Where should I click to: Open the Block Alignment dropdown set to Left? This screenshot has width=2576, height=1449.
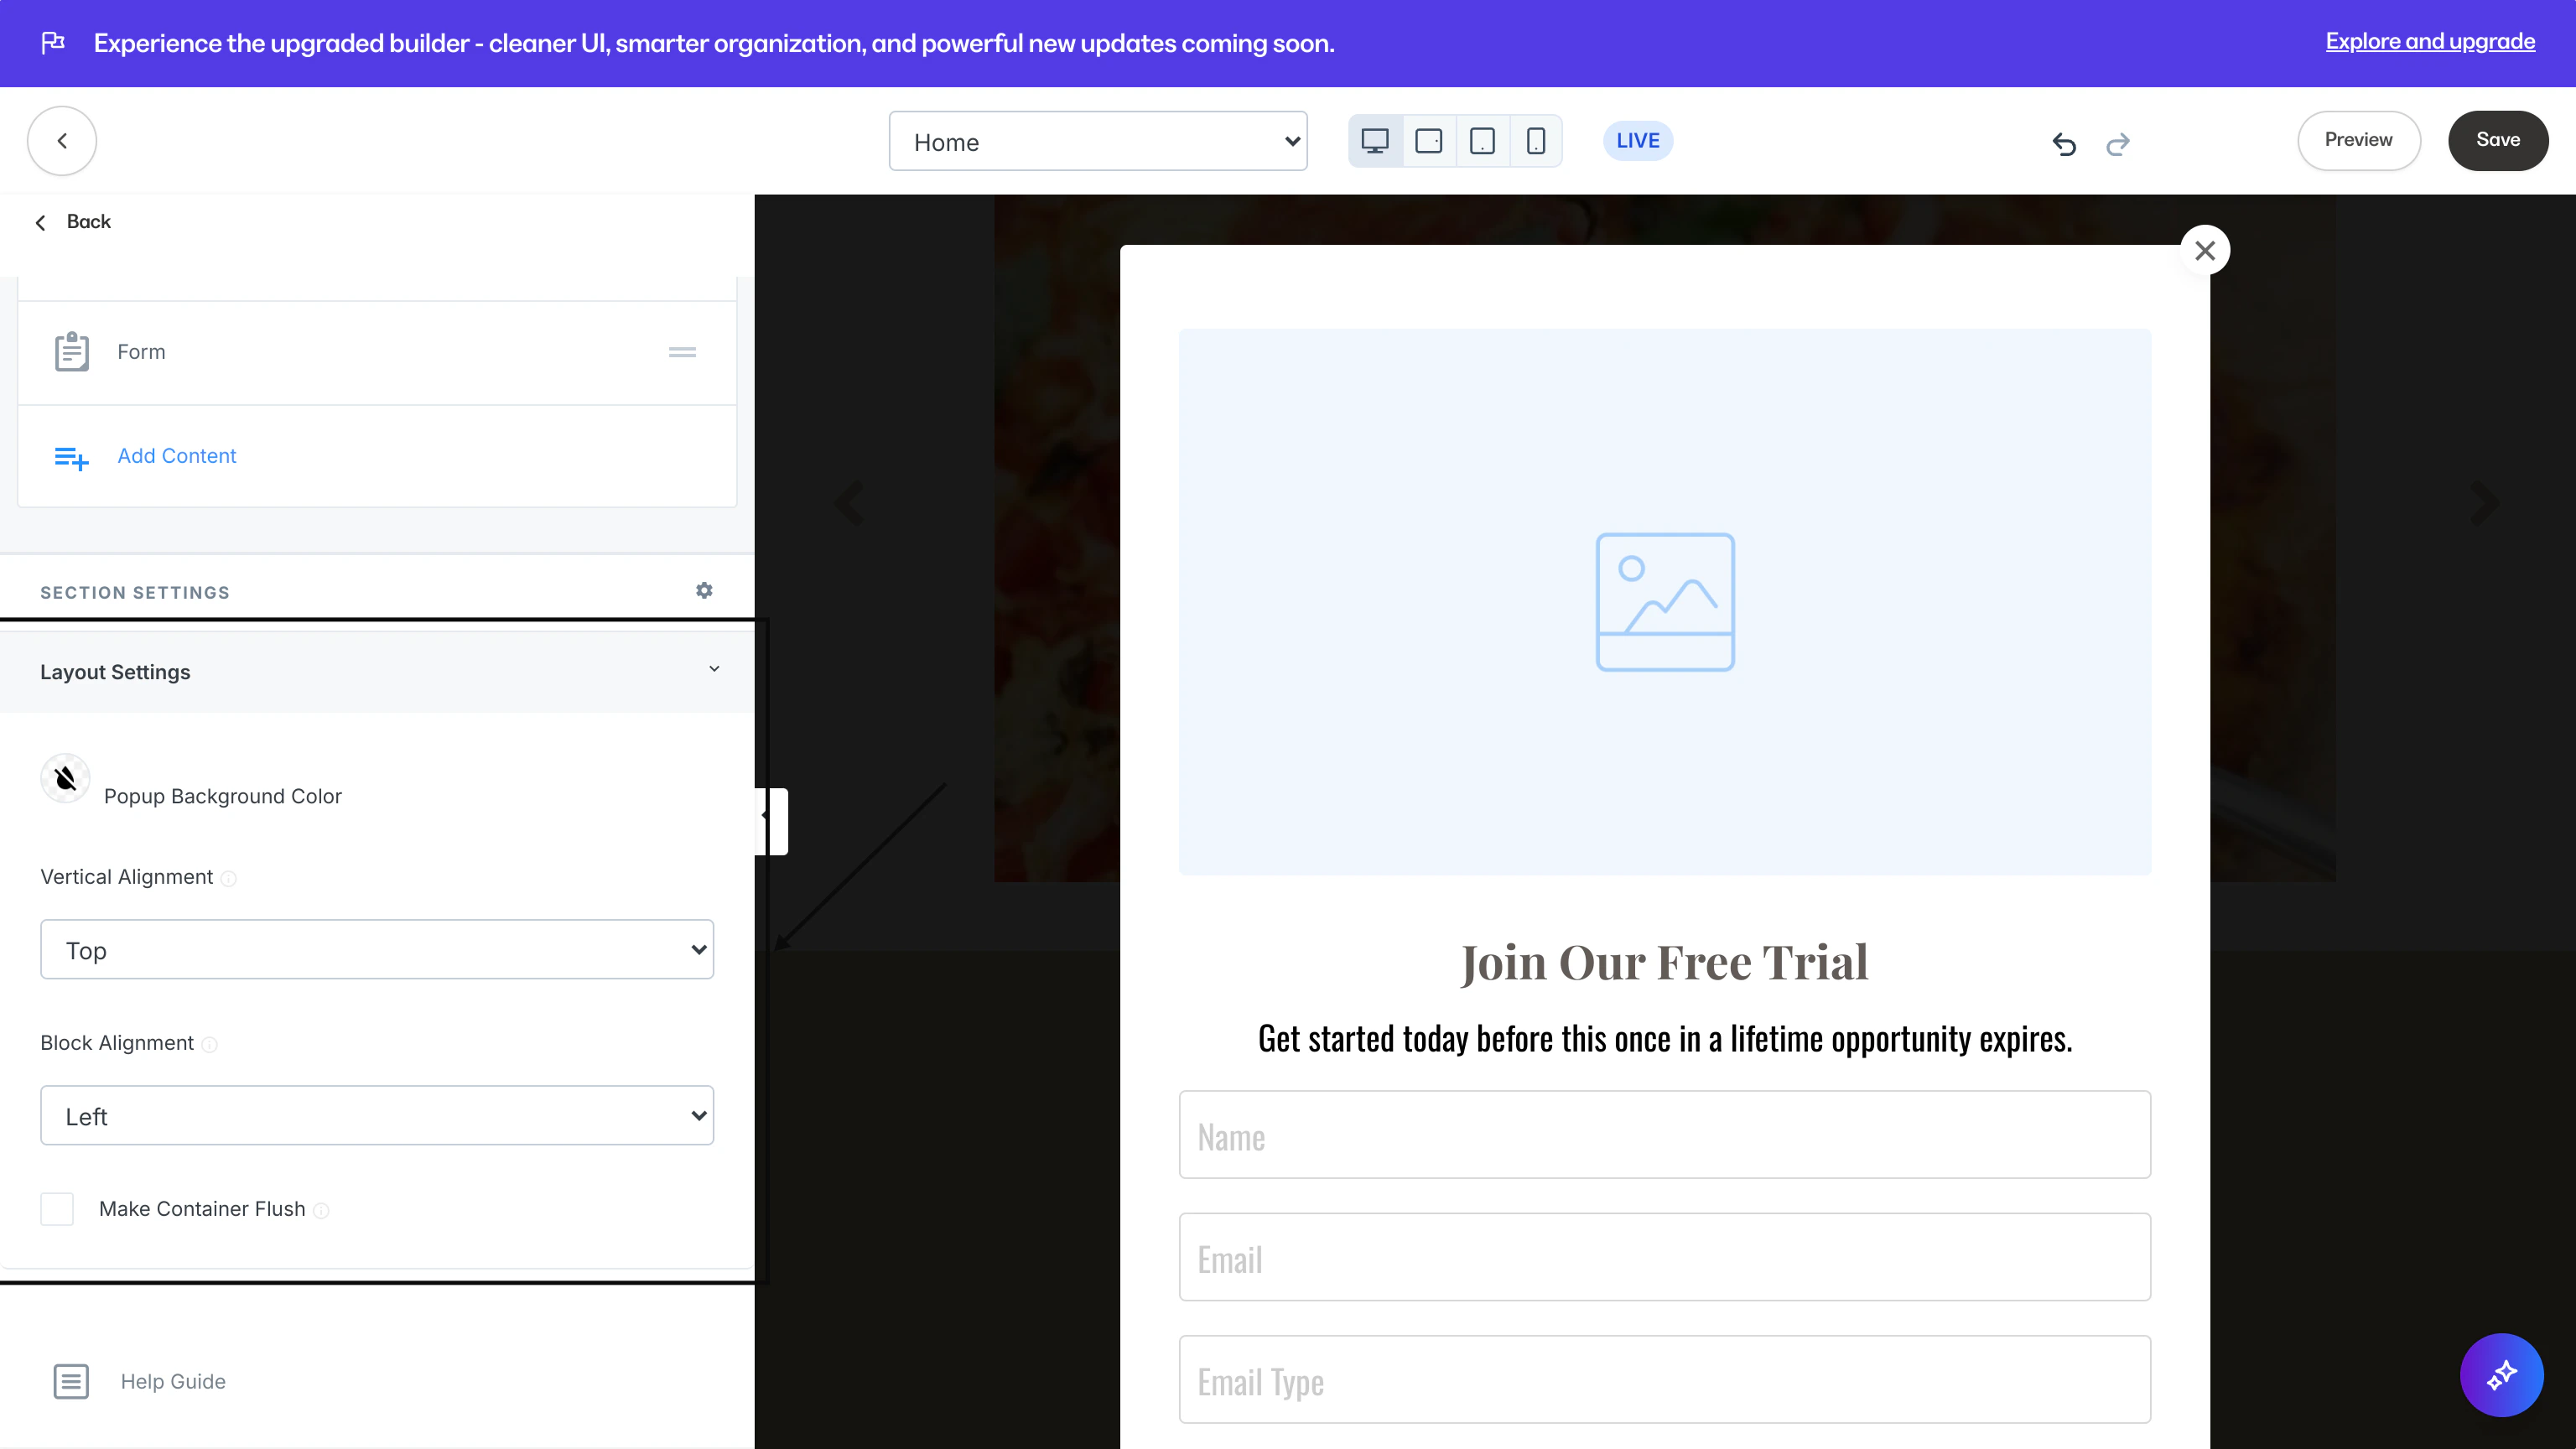click(377, 1115)
